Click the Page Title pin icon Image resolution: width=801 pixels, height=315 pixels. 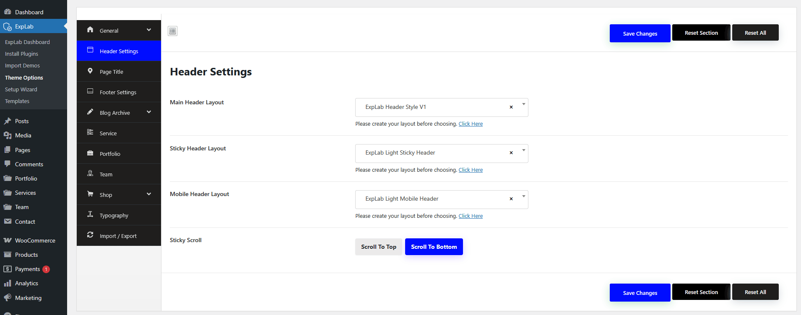[90, 71]
